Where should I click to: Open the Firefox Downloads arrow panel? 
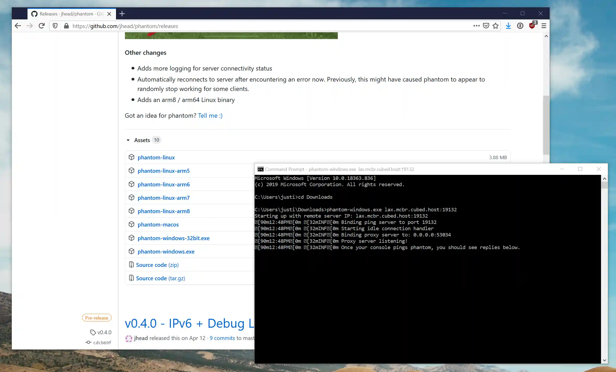pyautogui.click(x=508, y=26)
